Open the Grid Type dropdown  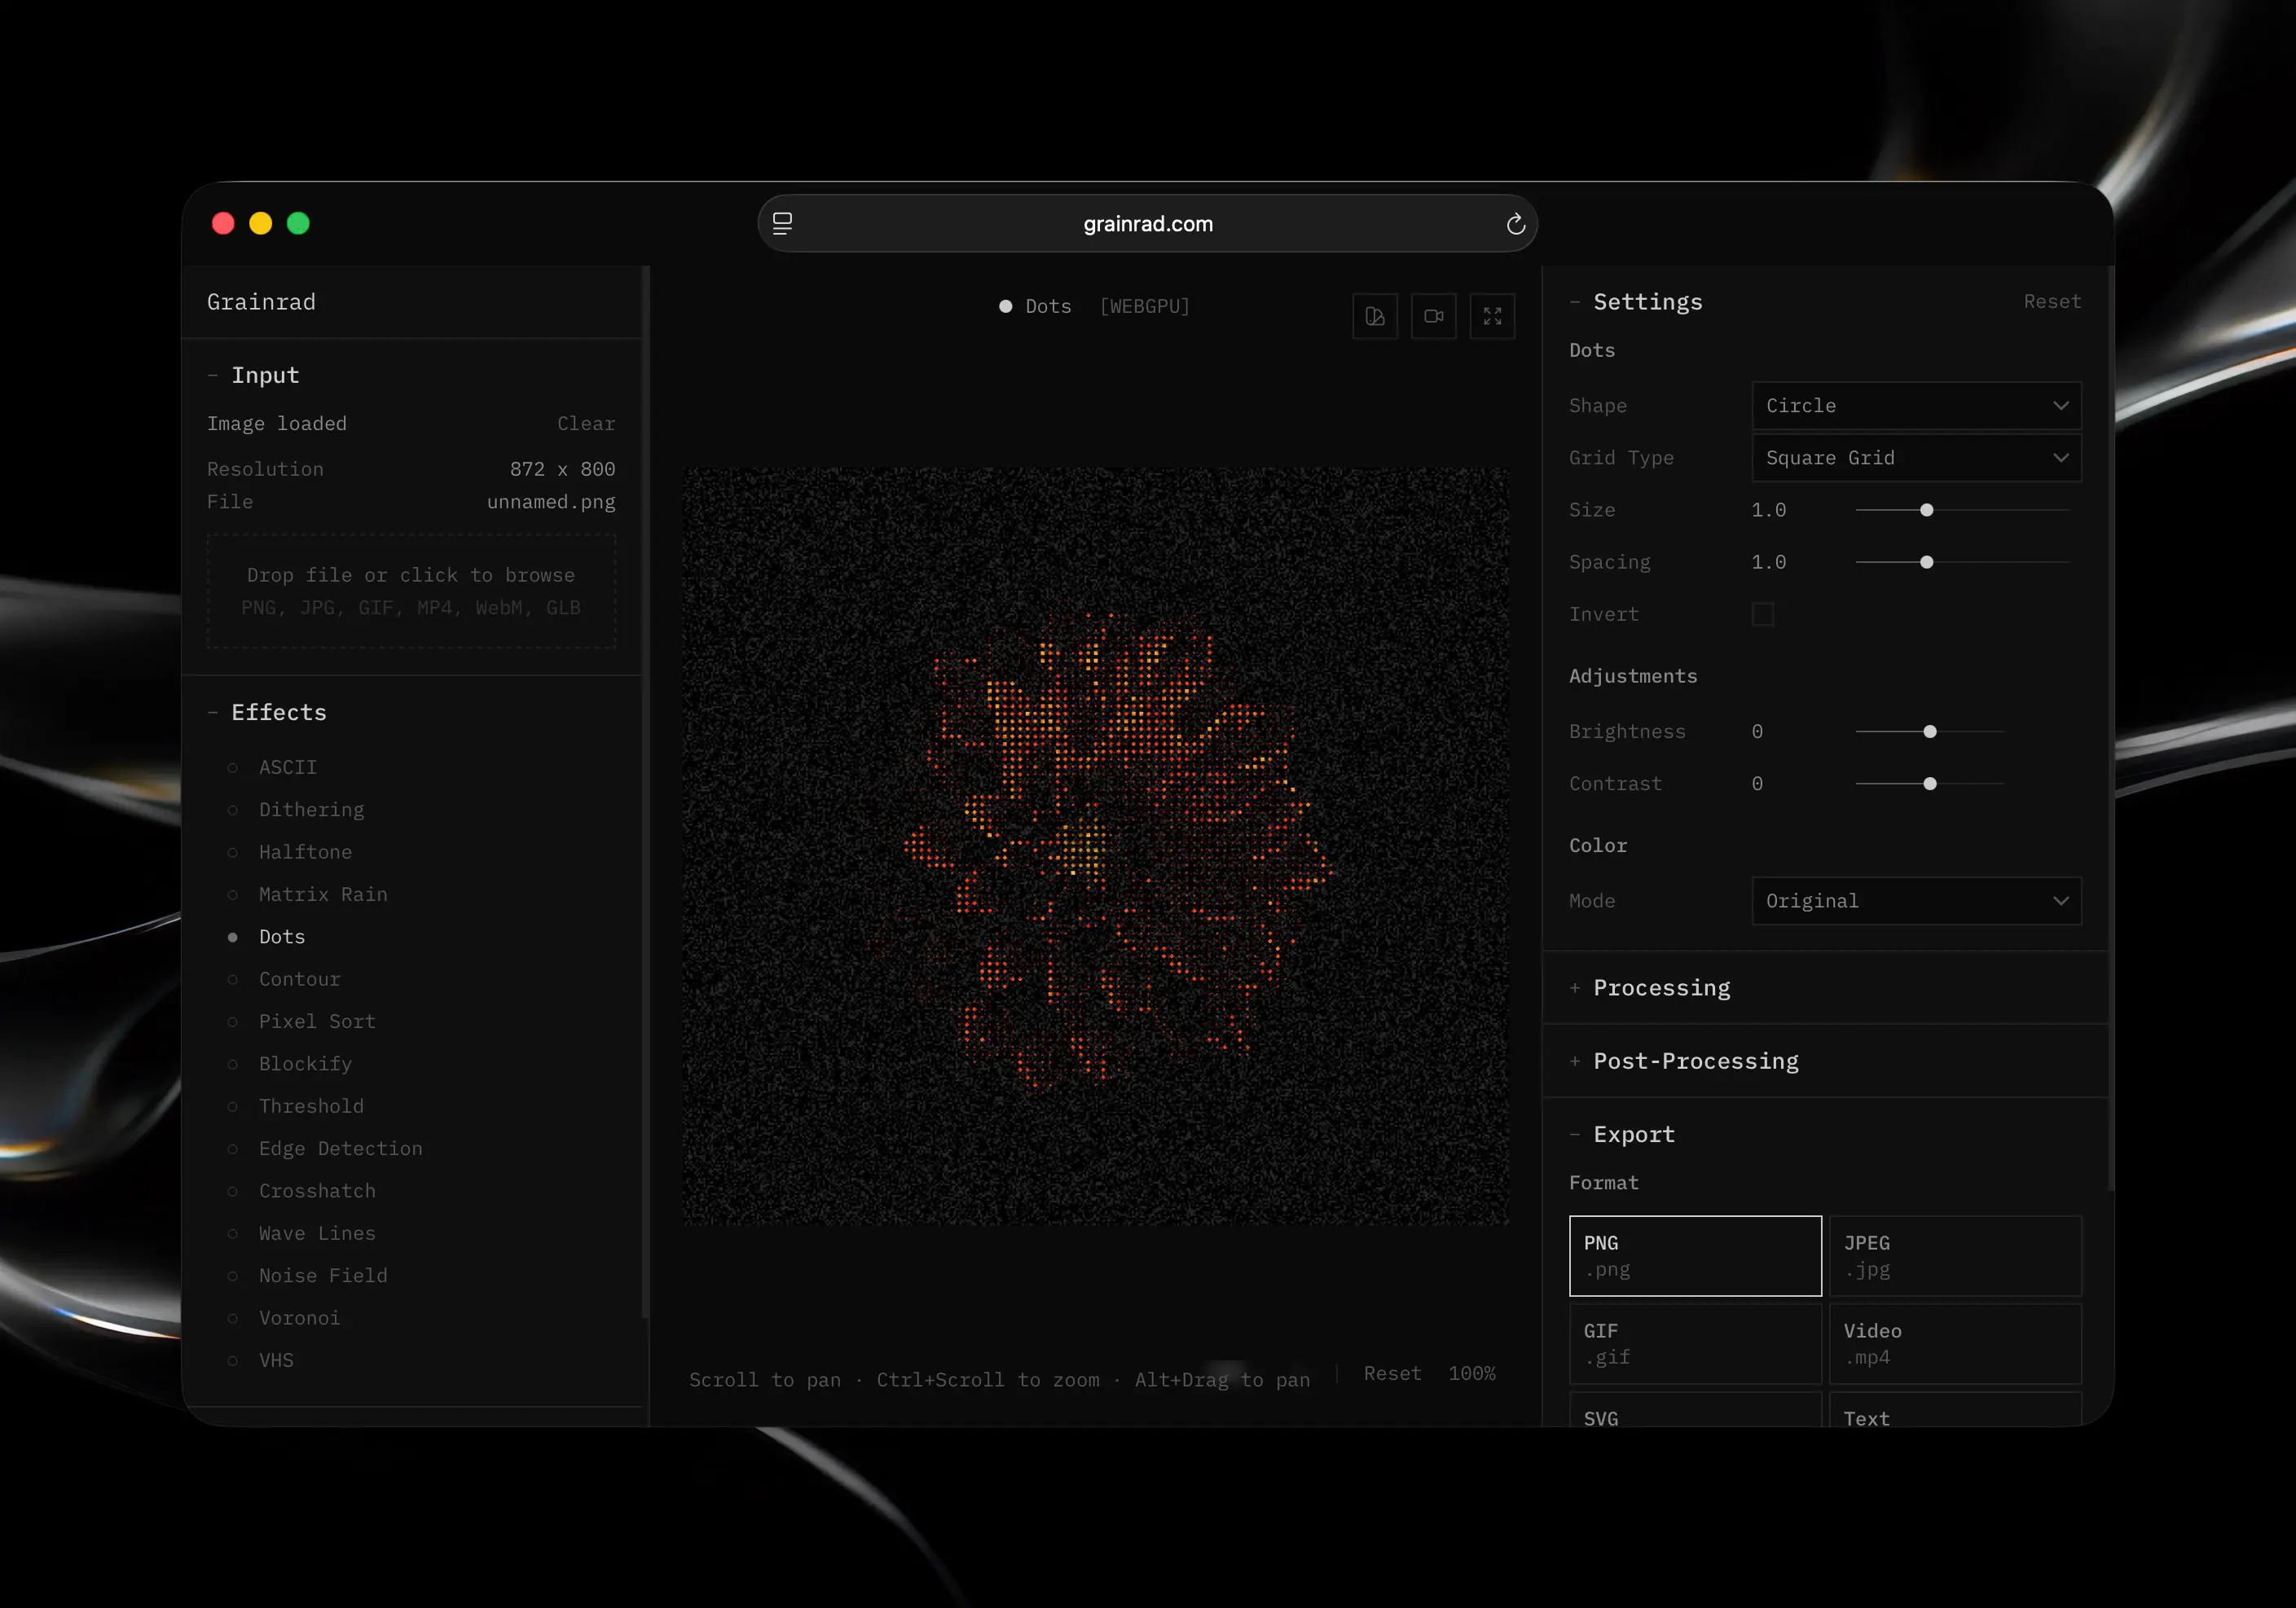coord(1916,458)
